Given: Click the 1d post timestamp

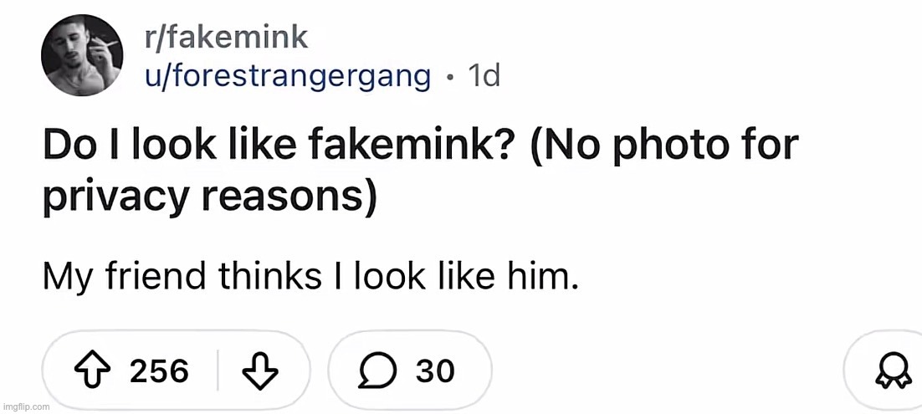Looking at the screenshot, I should point(484,76).
